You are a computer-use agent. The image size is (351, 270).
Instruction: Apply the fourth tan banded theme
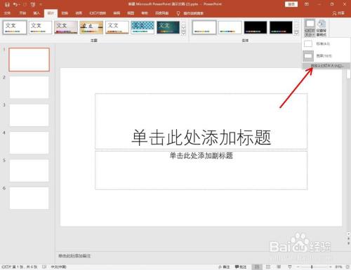(x=91, y=27)
